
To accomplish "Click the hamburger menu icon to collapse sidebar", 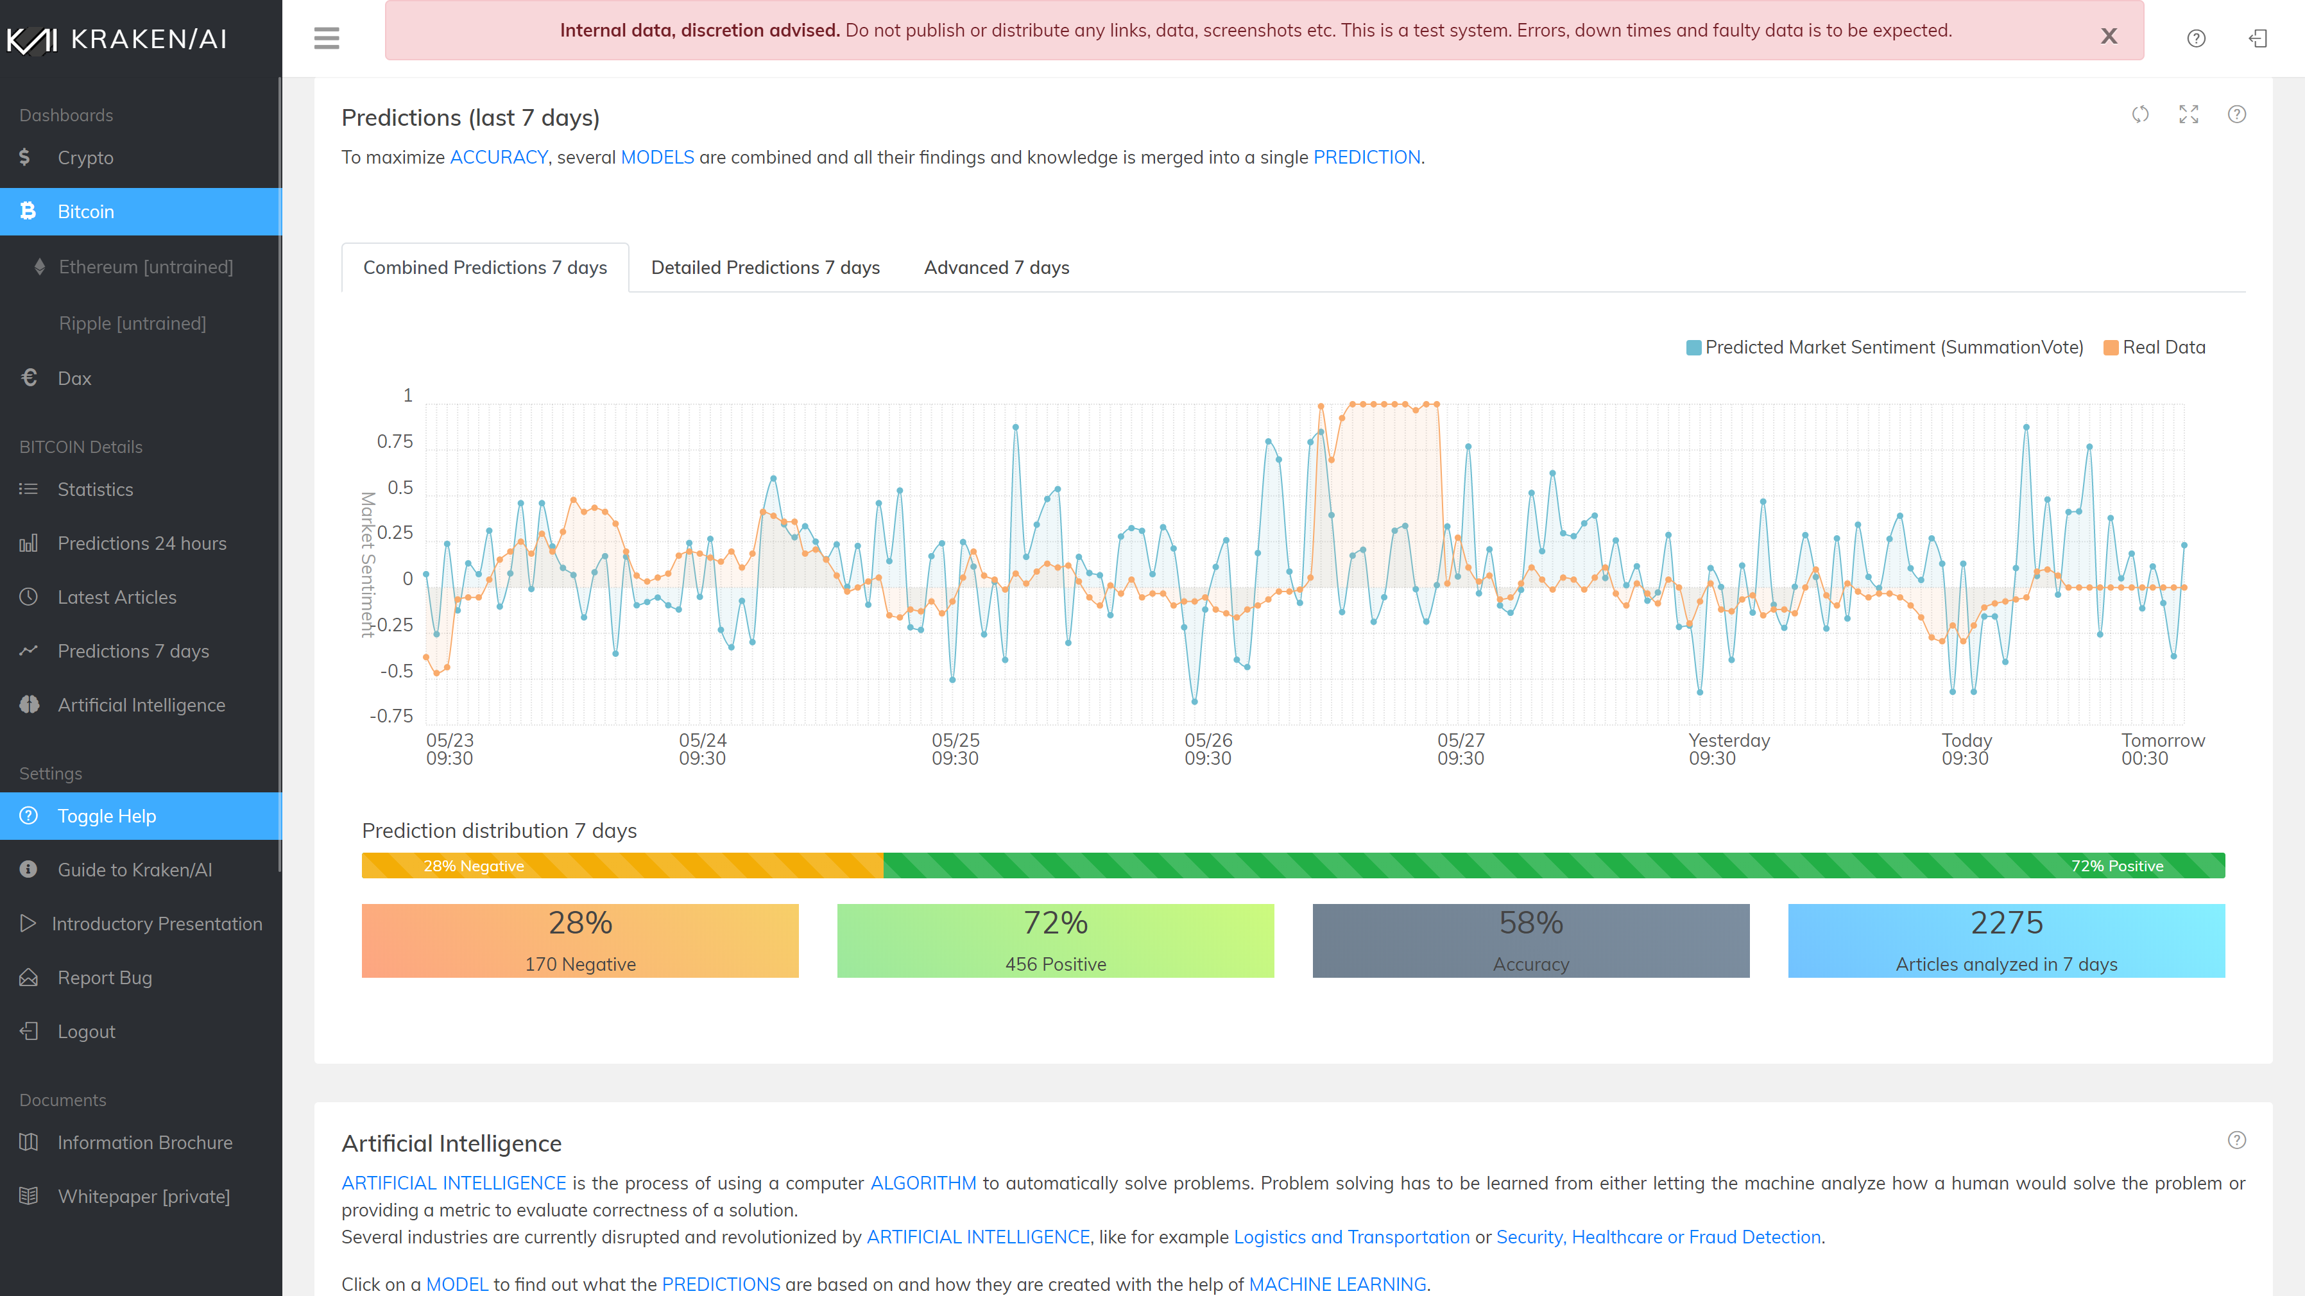I will 327,38.
